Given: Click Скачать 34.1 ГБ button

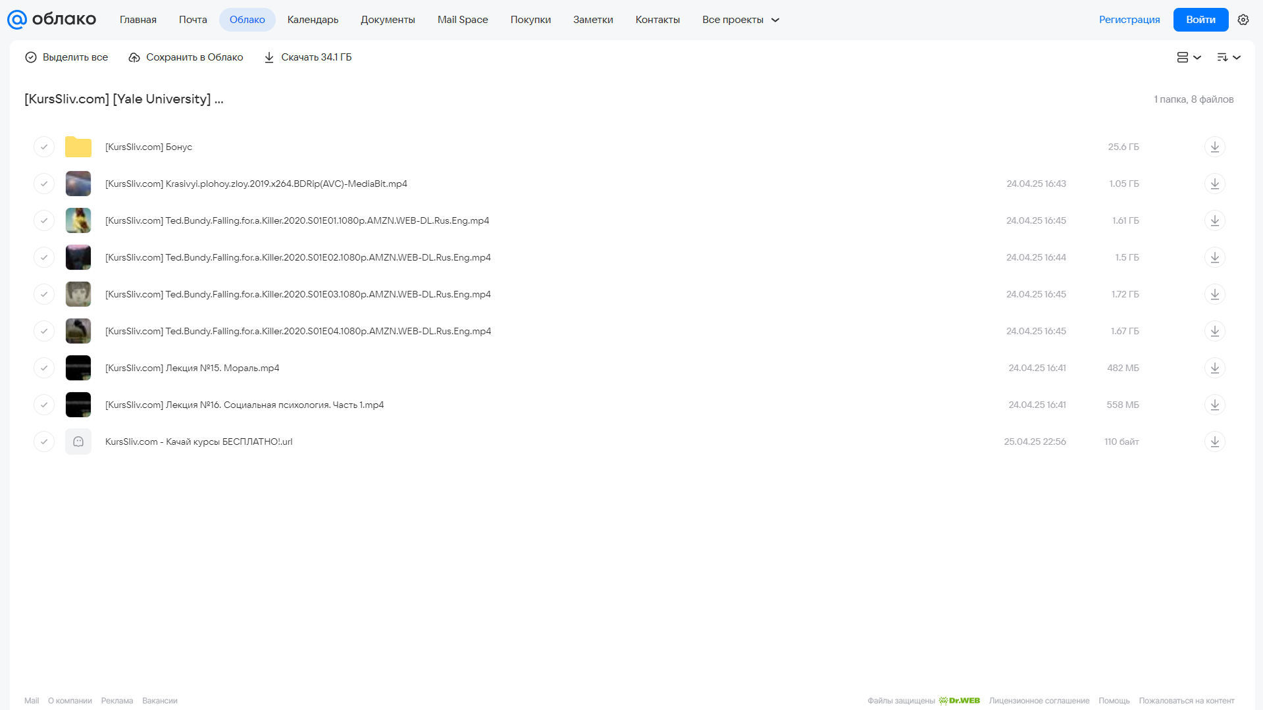Looking at the screenshot, I should click(308, 57).
